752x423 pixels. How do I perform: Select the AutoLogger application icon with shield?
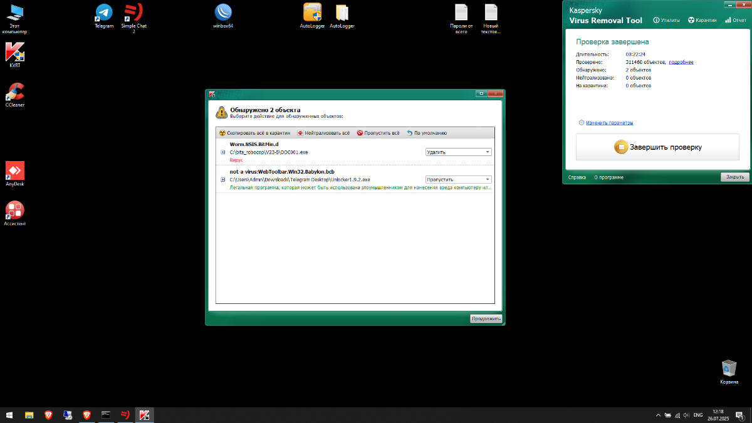312,16
